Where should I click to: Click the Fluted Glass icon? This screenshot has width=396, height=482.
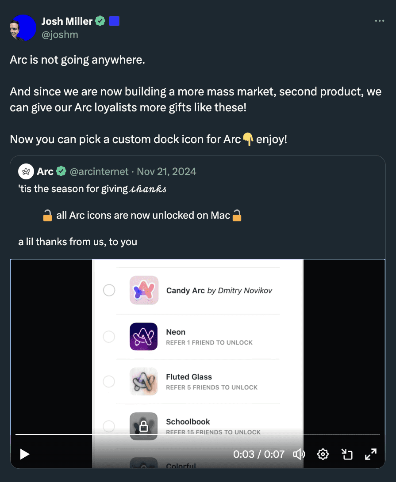[x=143, y=381]
